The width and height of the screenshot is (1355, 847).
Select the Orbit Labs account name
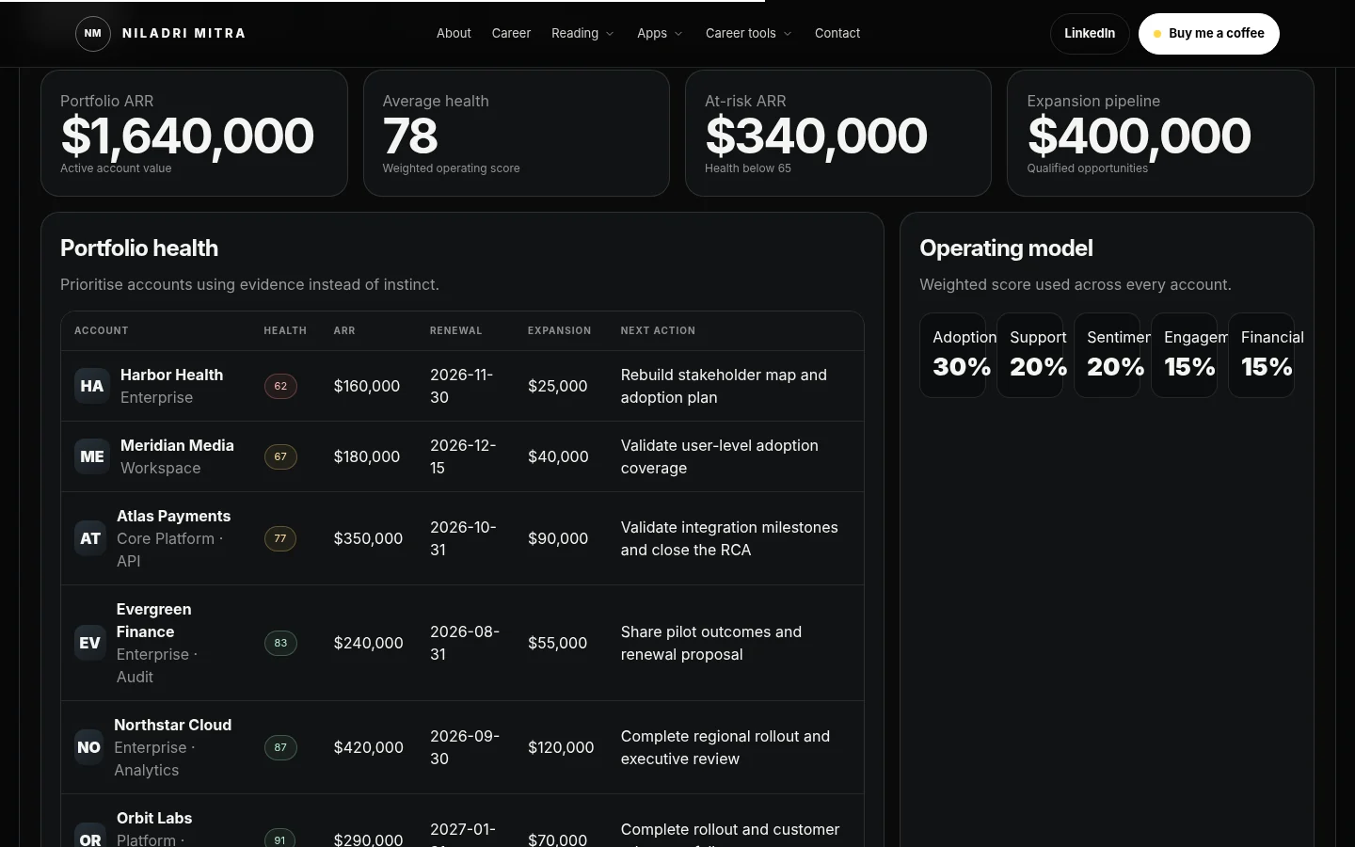tap(154, 818)
